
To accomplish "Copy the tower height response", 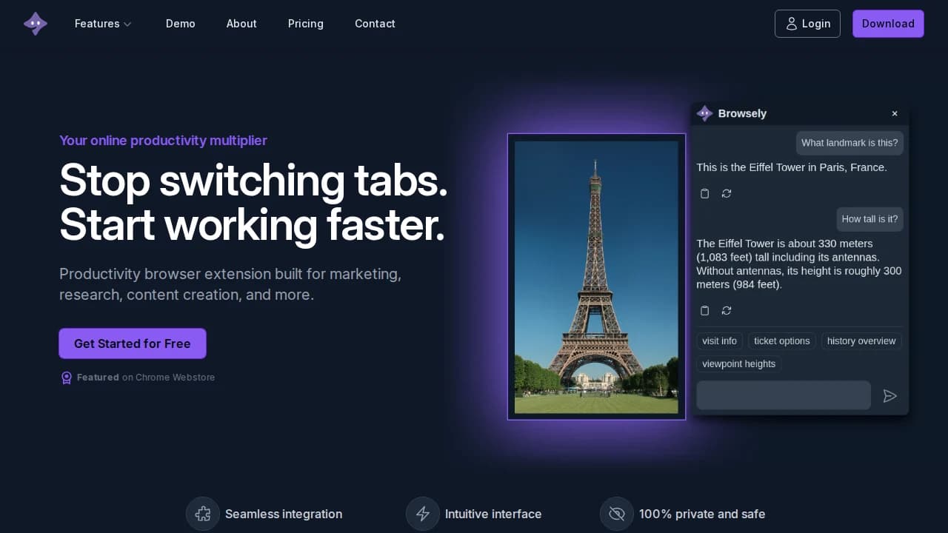I will tap(704, 310).
